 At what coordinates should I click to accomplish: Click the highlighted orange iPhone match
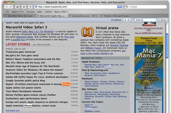[x=66, y=84]
